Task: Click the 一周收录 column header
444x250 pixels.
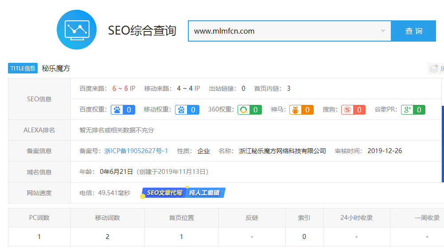Action: [427, 218]
